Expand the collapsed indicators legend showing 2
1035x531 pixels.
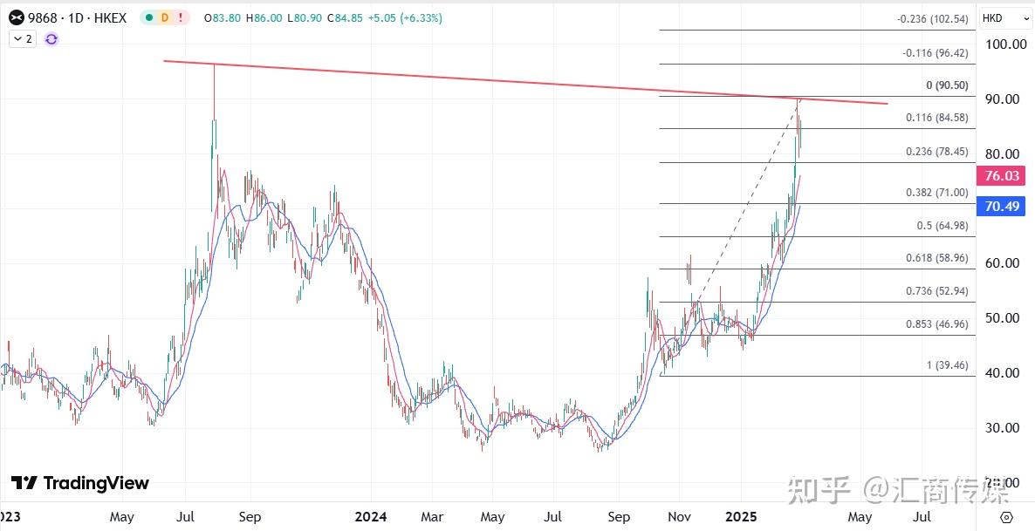[x=23, y=39]
